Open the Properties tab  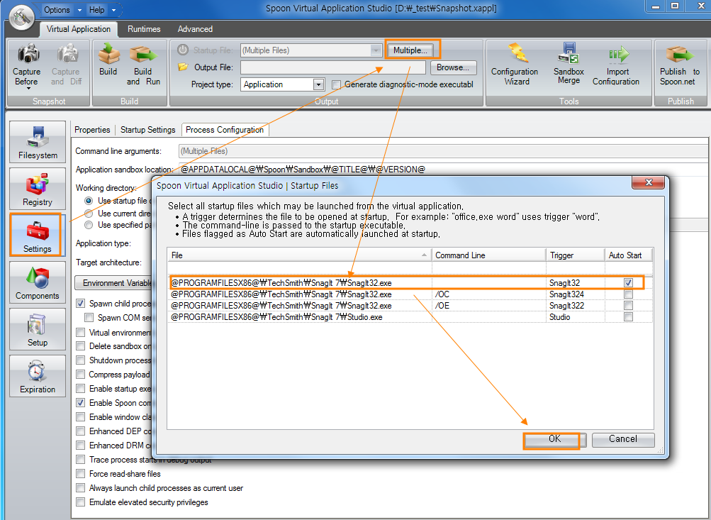point(92,130)
